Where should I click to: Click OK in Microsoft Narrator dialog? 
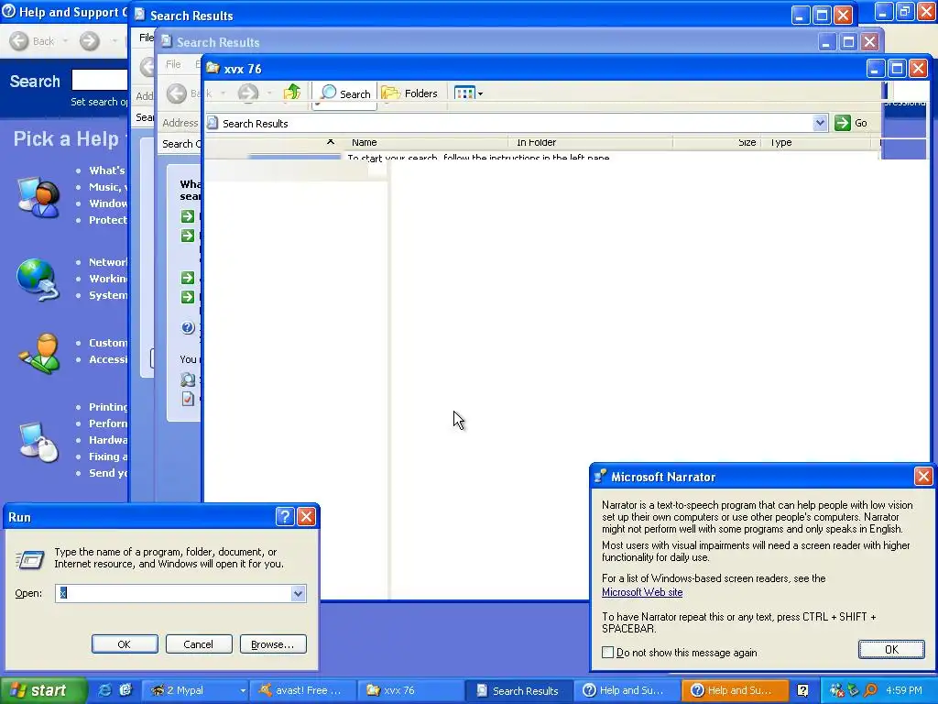pos(891,650)
